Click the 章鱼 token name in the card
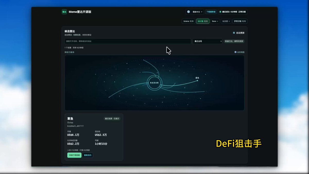309x174 pixels. coord(70,119)
